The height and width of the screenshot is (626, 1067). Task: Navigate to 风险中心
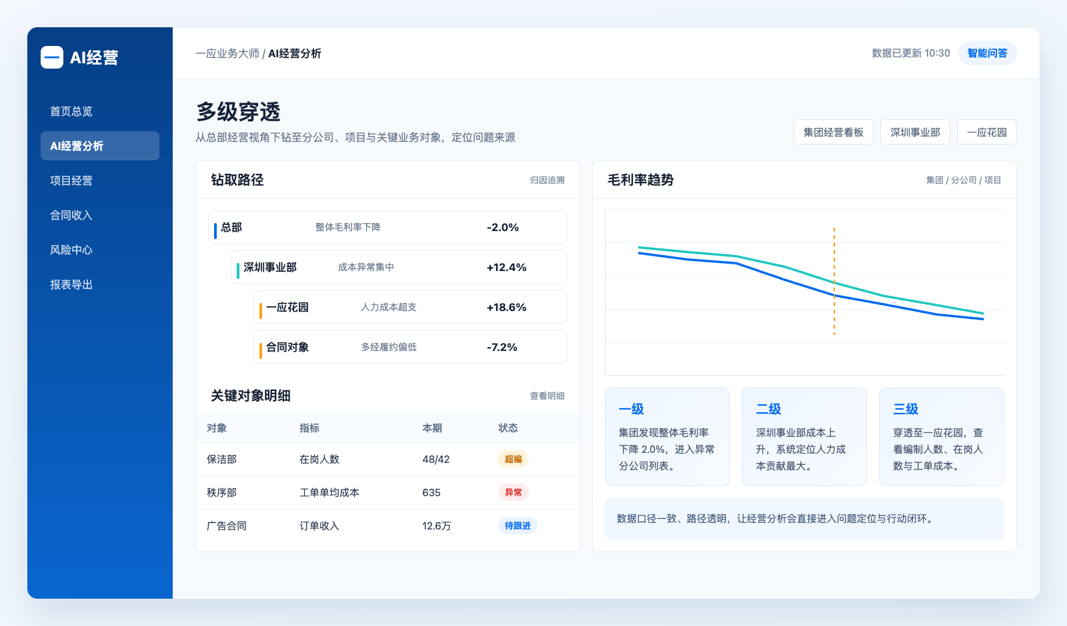(x=100, y=250)
